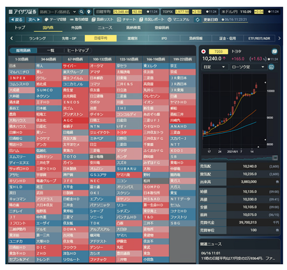
Task: Click the location pin icon by search
Action: click(x=89, y=11)
